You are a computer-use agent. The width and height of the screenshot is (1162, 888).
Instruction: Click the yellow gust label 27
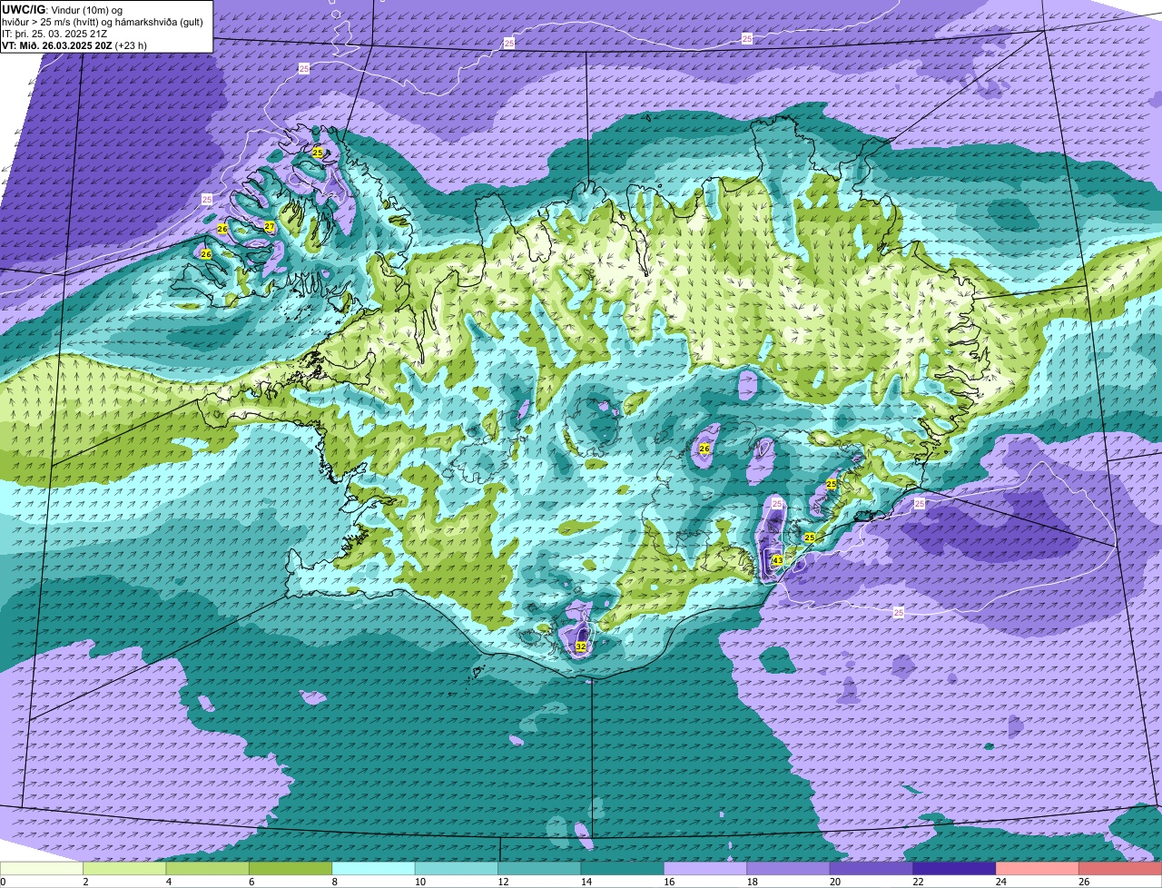(x=270, y=226)
